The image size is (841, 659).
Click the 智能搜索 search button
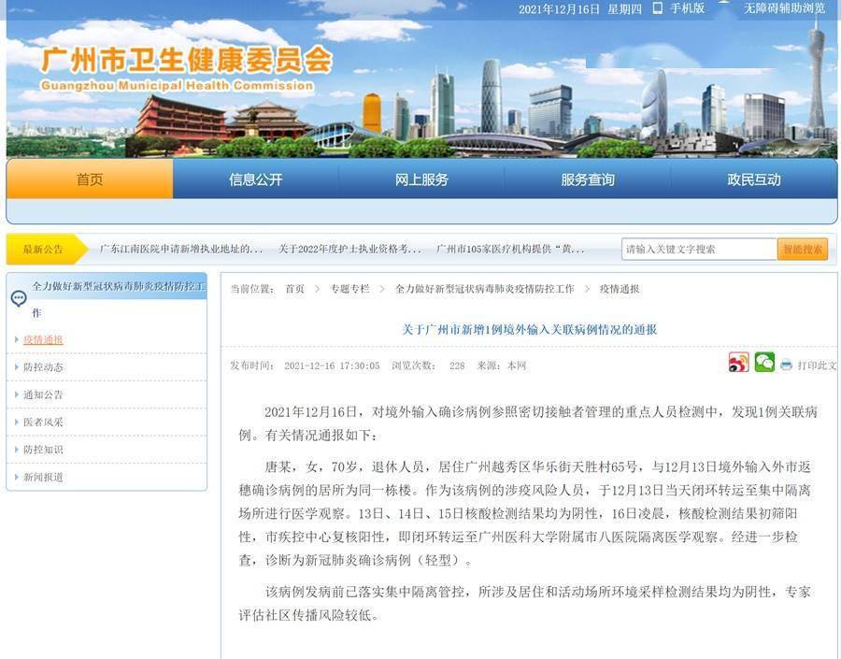coord(803,249)
